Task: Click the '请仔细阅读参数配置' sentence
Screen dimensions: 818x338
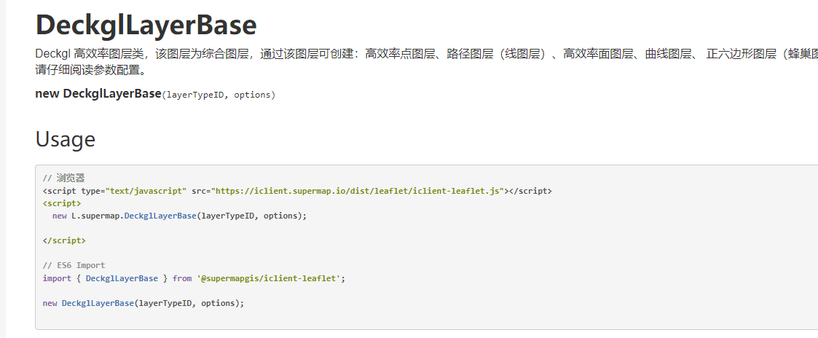Action: (x=91, y=71)
